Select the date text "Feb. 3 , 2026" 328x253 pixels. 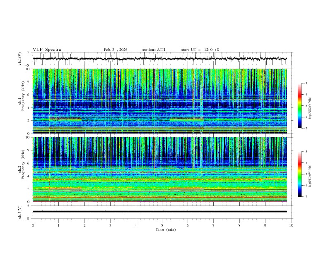pos(116,50)
